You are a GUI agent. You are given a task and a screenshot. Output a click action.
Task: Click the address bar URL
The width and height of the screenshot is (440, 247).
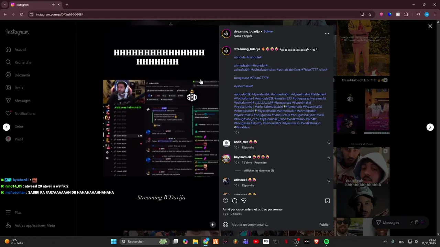(59, 14)
